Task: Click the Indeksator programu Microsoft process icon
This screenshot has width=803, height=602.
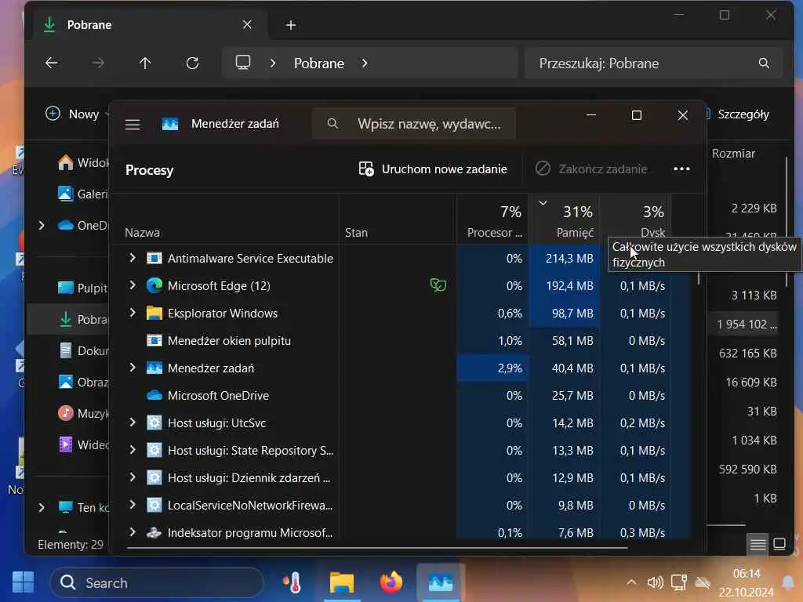Action: (154, 532)
